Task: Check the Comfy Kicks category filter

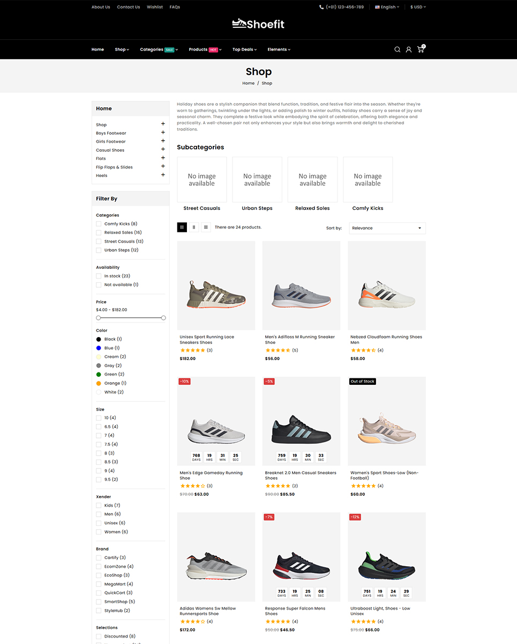Action: coord(99,224)
